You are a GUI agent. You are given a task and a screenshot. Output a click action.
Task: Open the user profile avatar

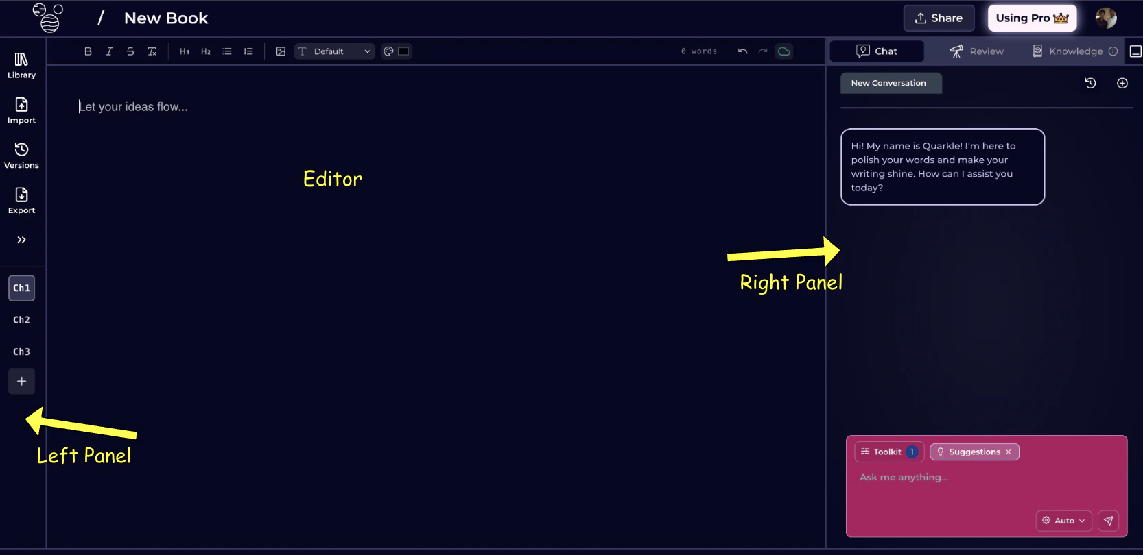tap(1106, 18)
